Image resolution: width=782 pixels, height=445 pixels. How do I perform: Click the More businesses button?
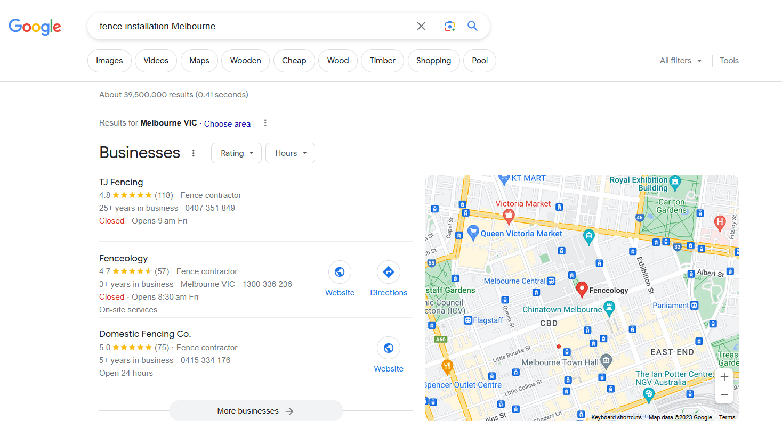coord(256,411)
